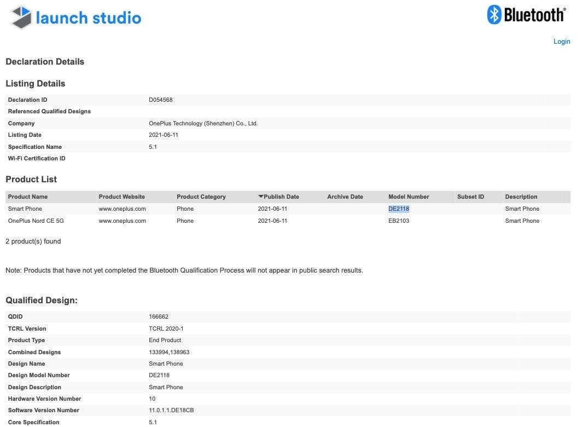
Task: Click the Bluetooth wordmark text
Action: click(535, 15)
